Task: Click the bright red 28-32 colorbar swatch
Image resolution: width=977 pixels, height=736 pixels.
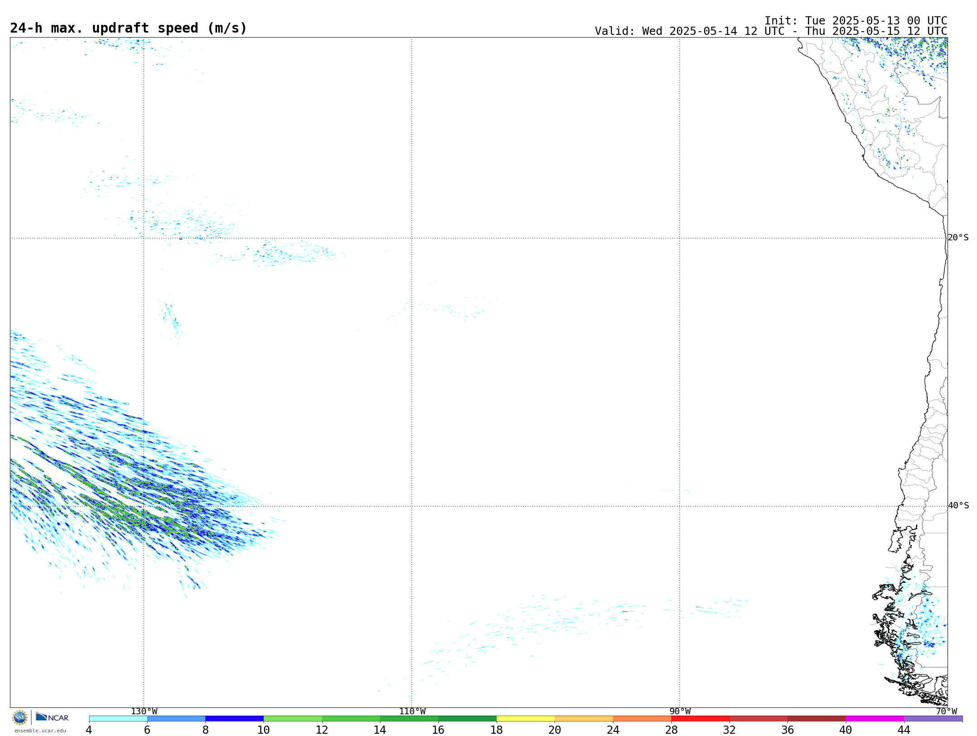Action: tap(700, 719)
